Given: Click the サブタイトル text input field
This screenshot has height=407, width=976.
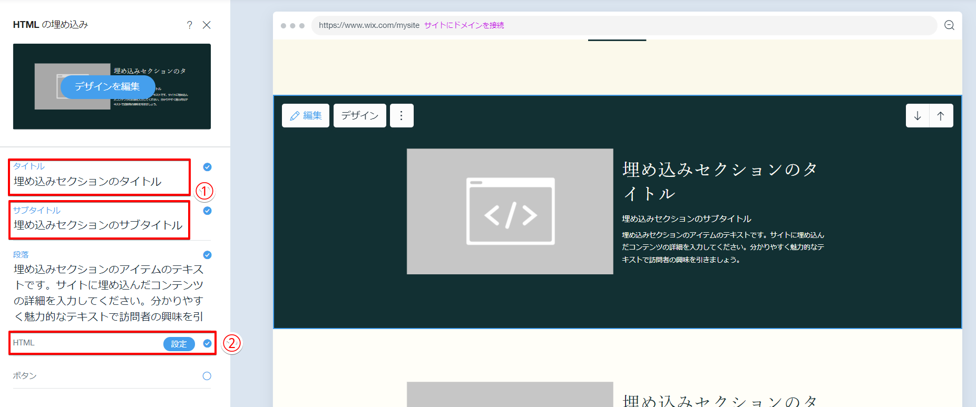Looking at the screenshot, I should [98, 225].
